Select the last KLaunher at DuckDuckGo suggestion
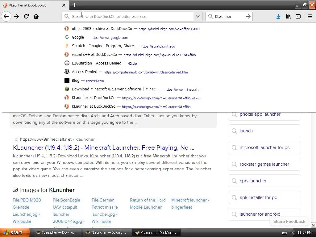The height and width of the screenshot is (237, 316). coord(132,106)
